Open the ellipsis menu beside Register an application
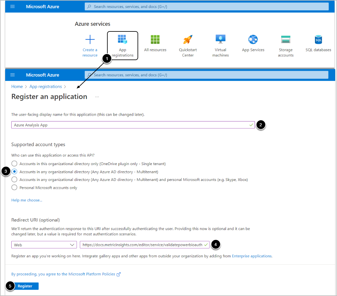The width and height of the screenshot is (337, 296). click(97, 97)
